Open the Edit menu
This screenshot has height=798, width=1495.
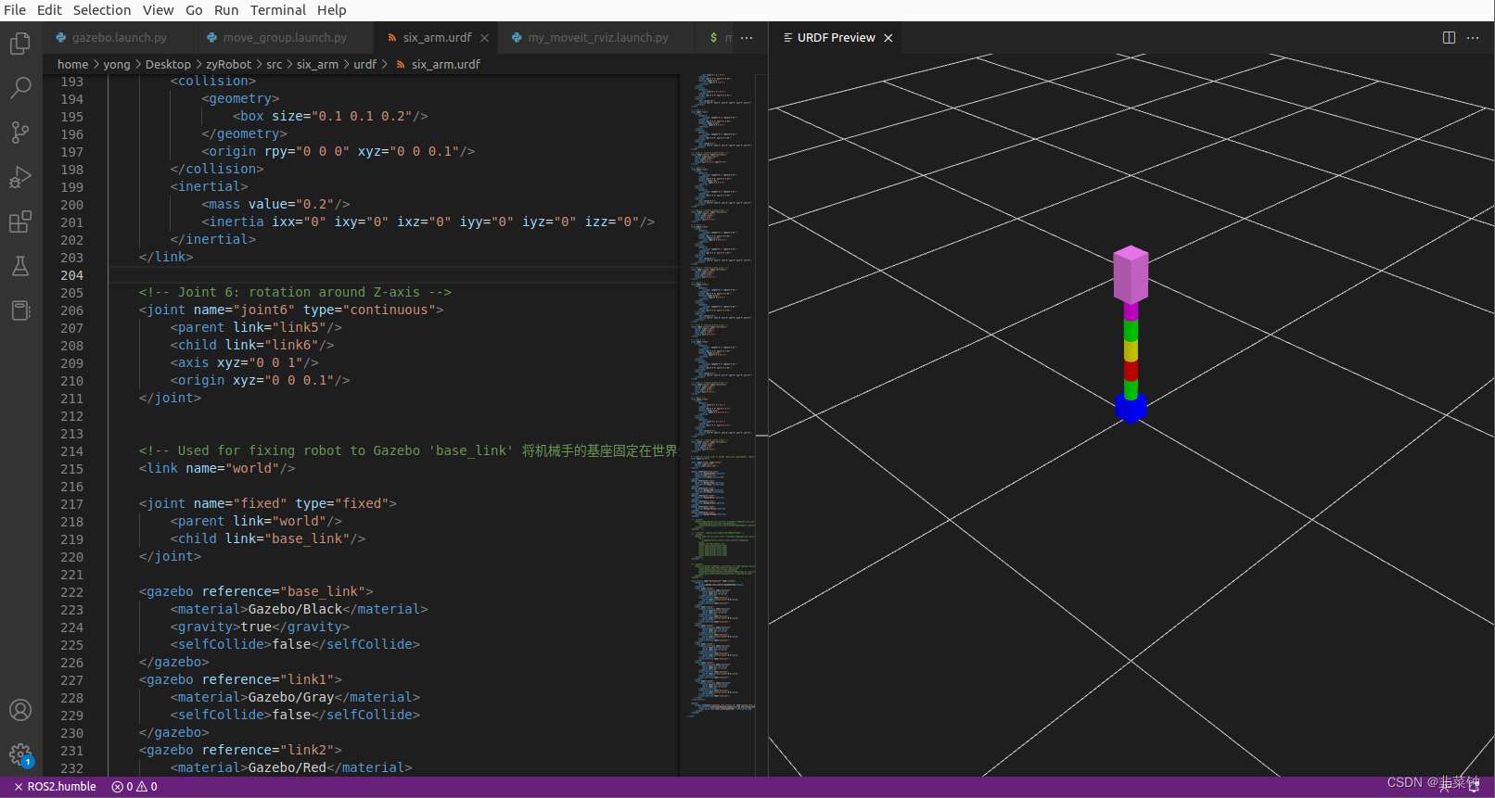[x=49, y=10]
